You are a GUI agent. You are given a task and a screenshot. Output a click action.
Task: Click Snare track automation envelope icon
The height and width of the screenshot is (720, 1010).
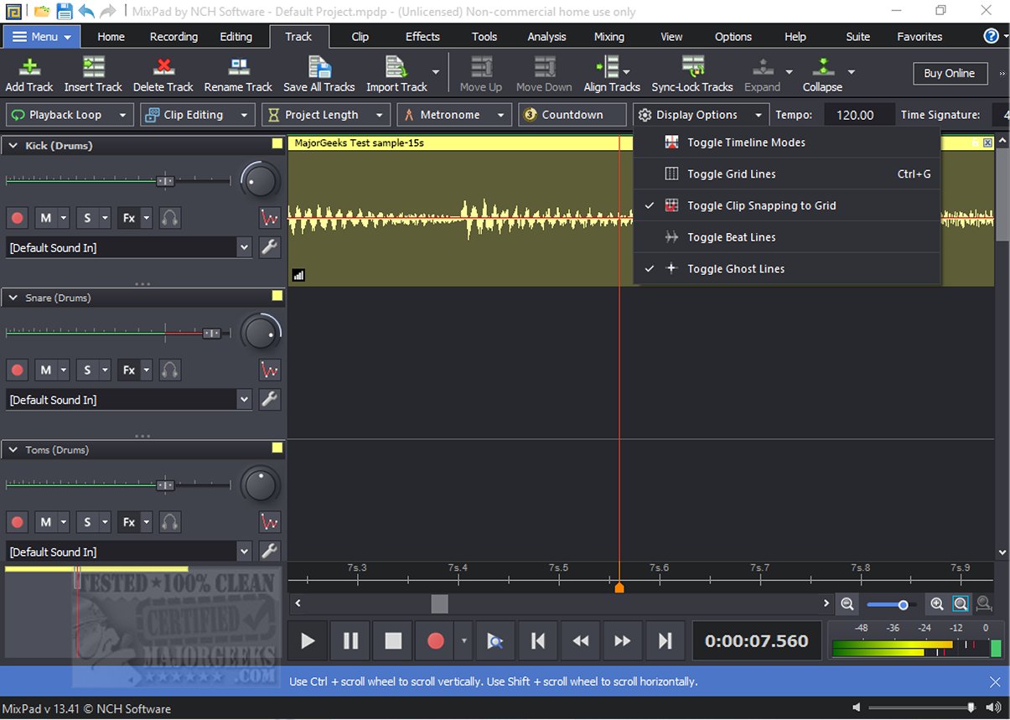tap(269, 370)
